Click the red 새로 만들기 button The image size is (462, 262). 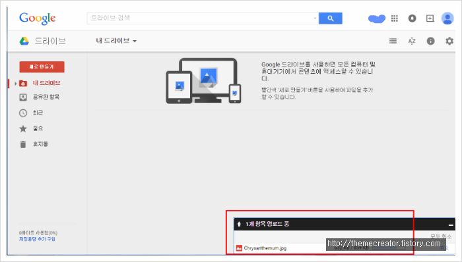click(42, 66)
